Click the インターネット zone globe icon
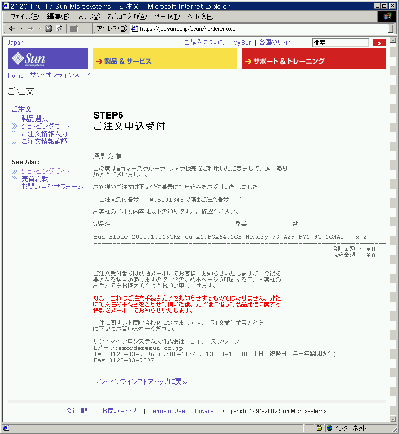The image size is (399, 434). click(329, 428)
